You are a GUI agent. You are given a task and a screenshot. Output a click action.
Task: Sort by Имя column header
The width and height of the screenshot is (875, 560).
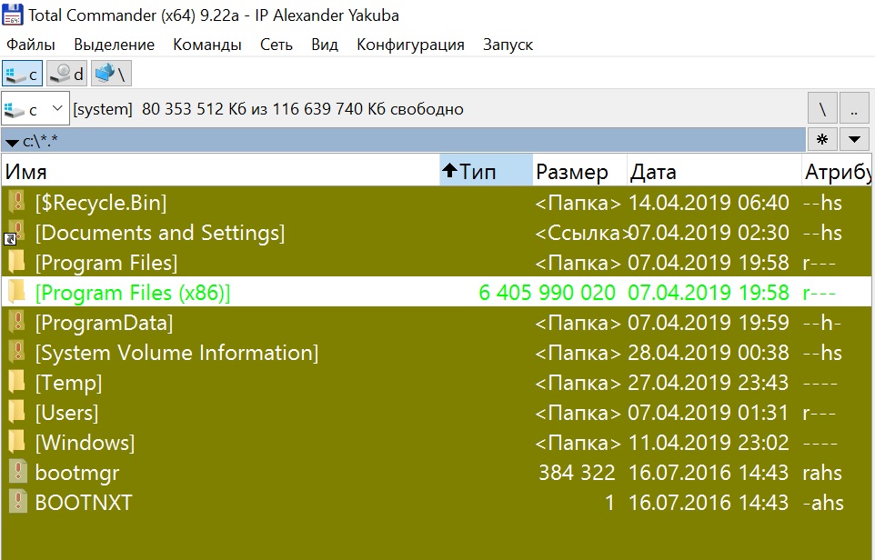click(220, 171)
